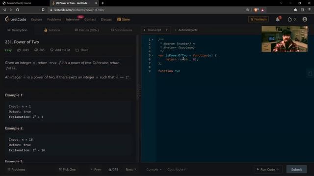Screen dimensions: 314x176
Task: Open browser tab search chevron
Action: pyautogui.click(x=281, y=3)
